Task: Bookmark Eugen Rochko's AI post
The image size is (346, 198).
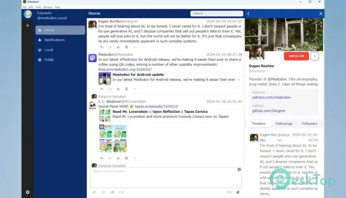Action: (127, 47)
